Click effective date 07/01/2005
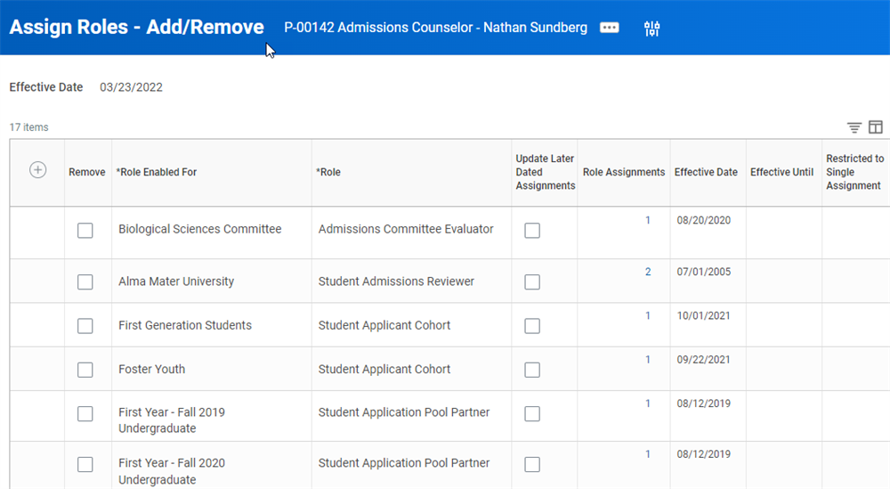890x489 pixels. (x=704, y=272)
